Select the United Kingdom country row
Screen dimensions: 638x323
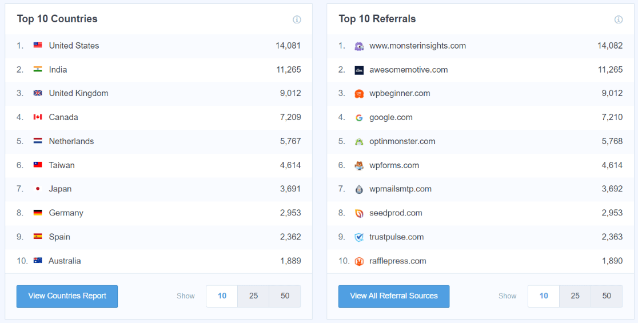coord(78,93)
